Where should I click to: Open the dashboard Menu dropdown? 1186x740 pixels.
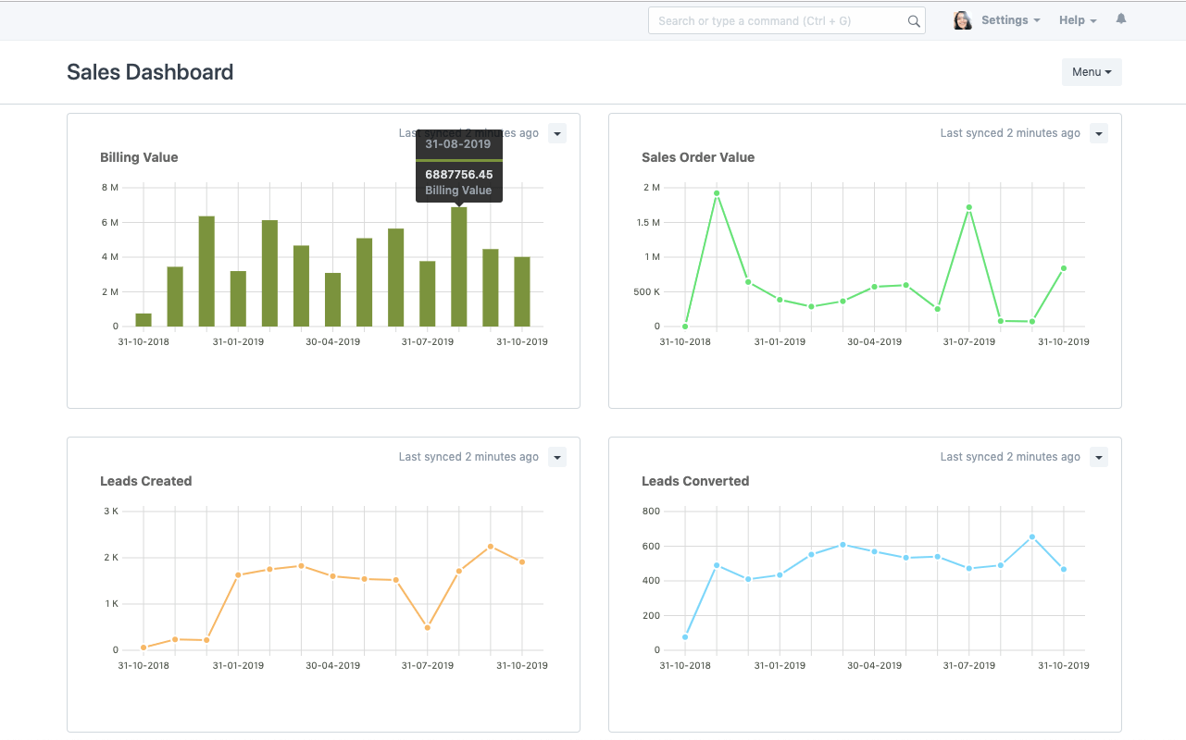pyautogui.click(x=1091, y=71)
